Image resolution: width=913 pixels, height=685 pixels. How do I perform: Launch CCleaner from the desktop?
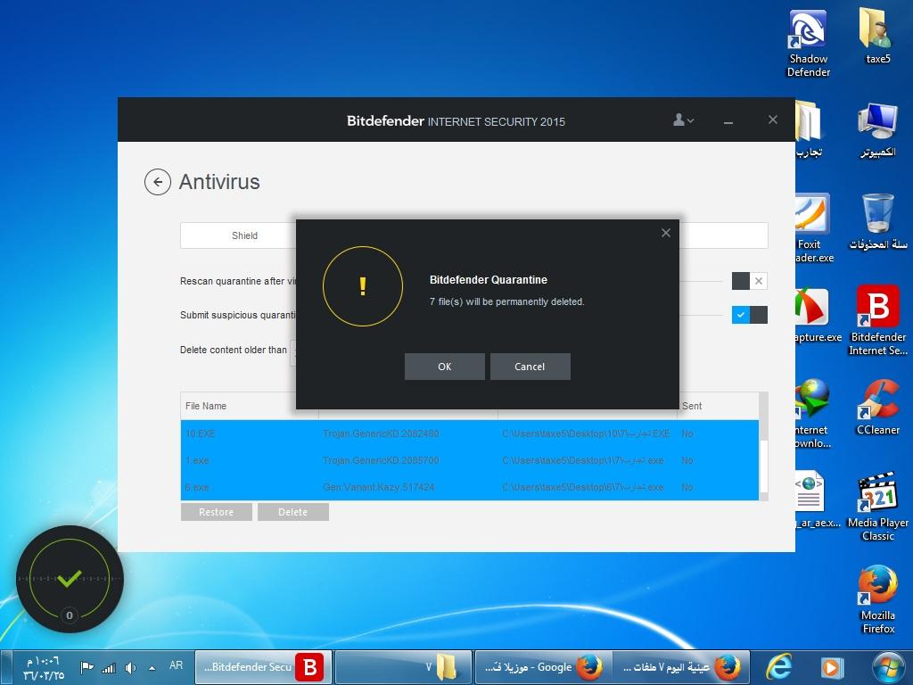877,407
